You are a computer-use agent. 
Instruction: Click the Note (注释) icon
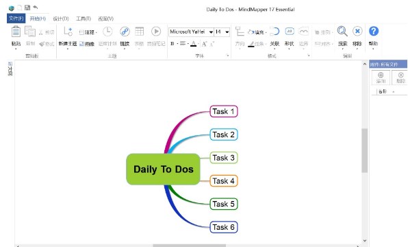coord(81,32)
